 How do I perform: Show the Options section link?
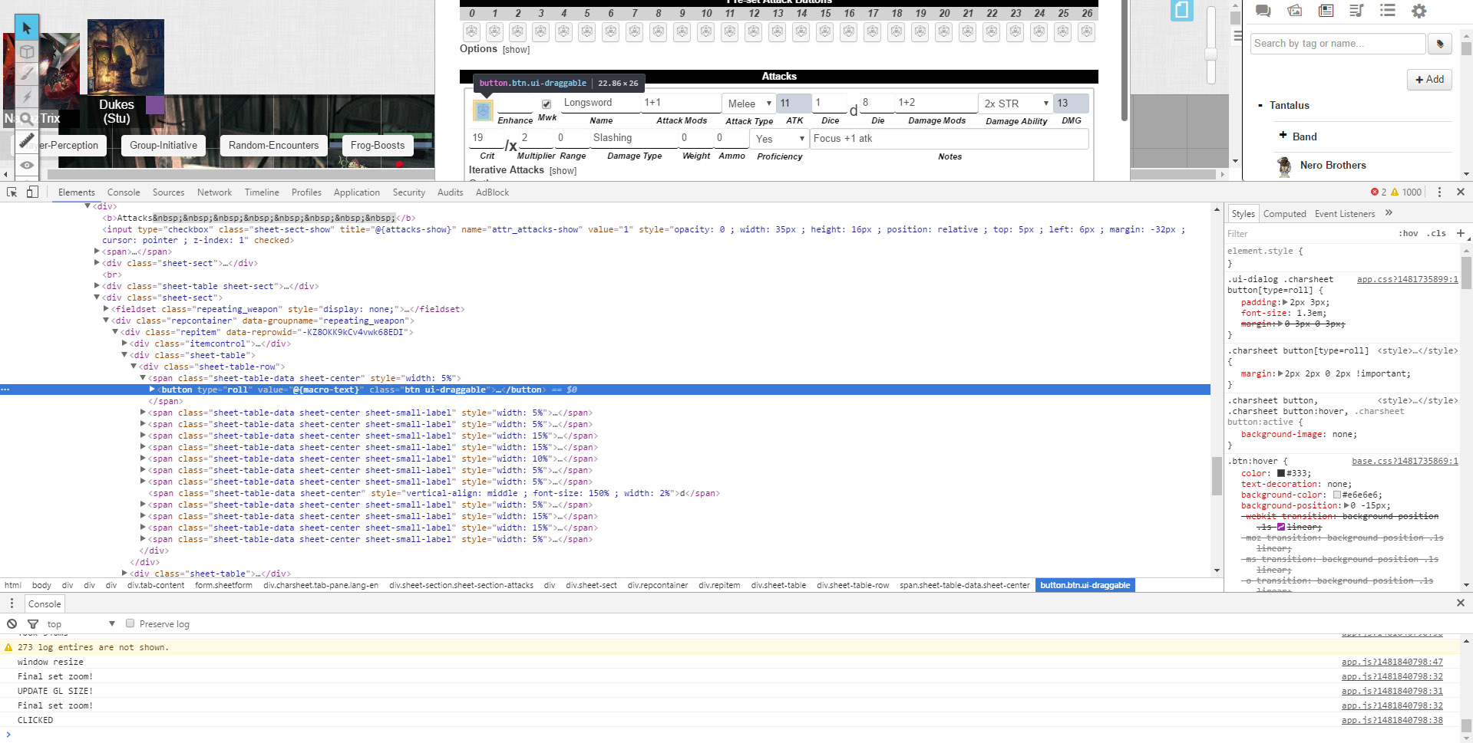coord(516,50)
